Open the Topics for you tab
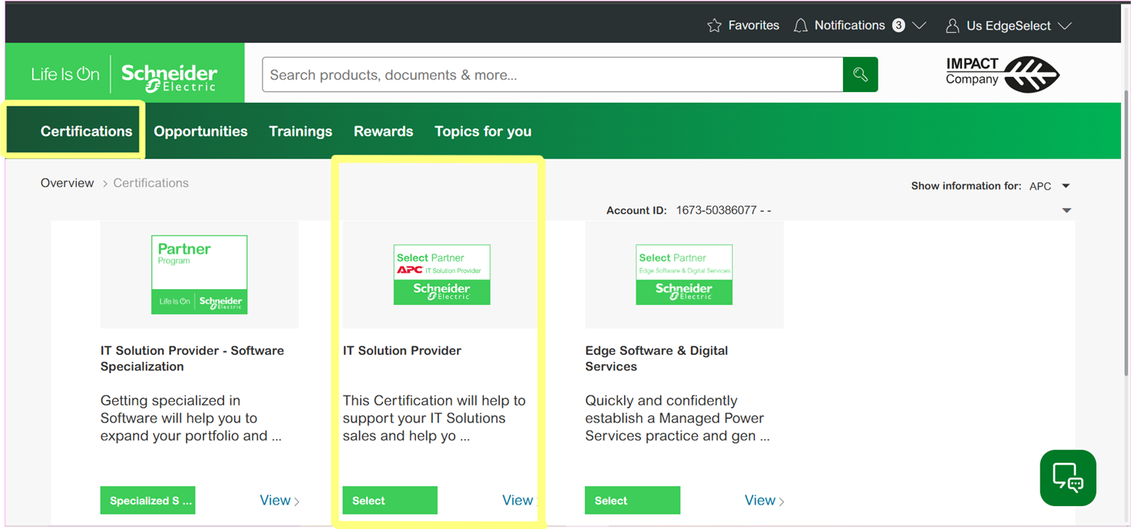 click(x=483, y=131)
